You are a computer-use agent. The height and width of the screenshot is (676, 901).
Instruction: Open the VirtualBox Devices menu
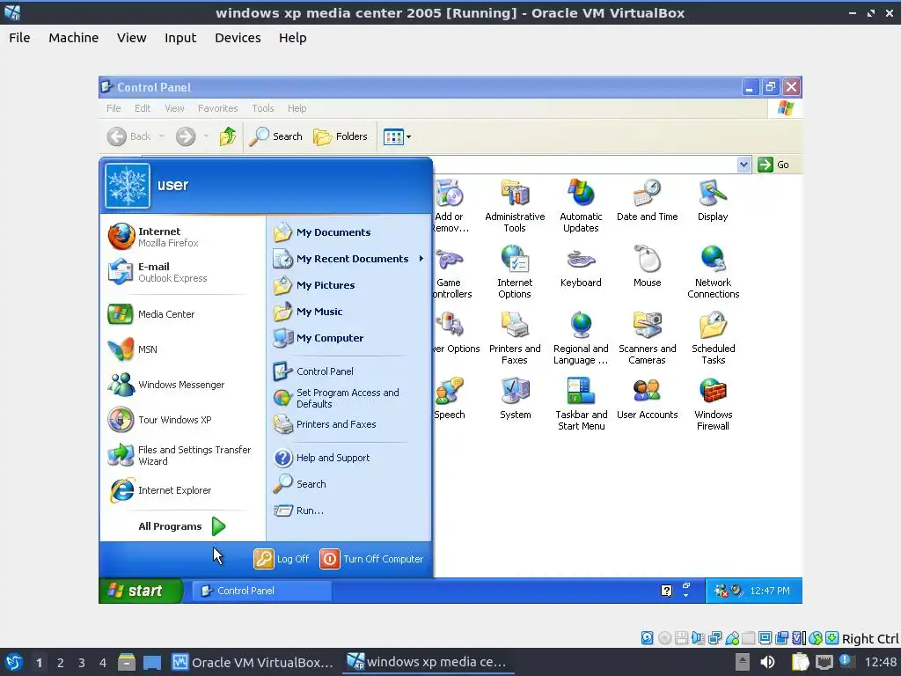coord(238,37)
